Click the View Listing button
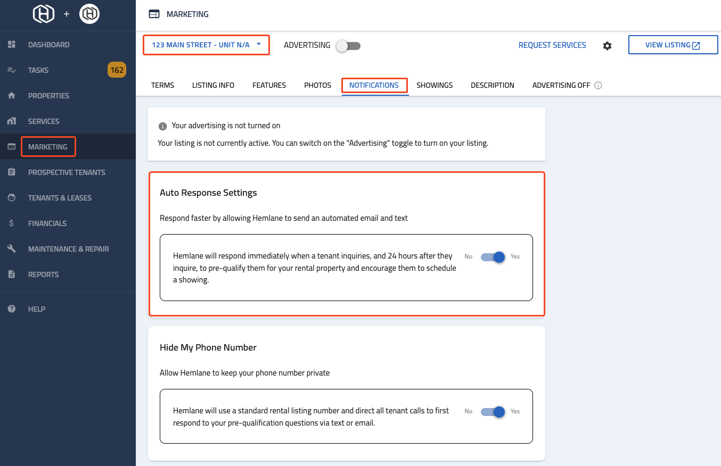This screenshot has width=721, height=466. pyautogui.click(x=673, y=45)
